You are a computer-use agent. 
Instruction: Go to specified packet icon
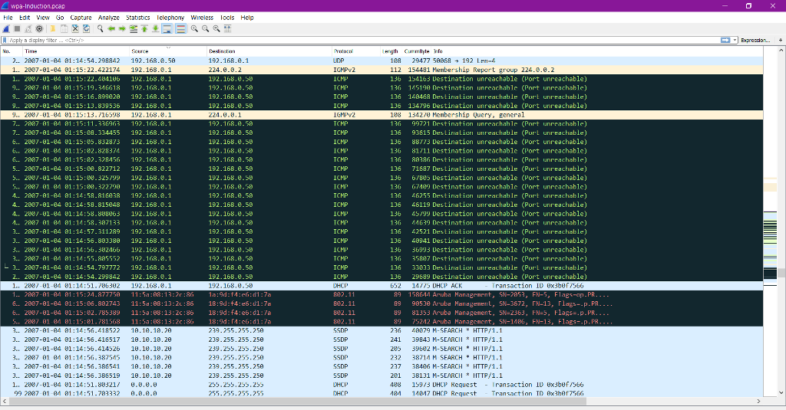(x=134, y=29)
